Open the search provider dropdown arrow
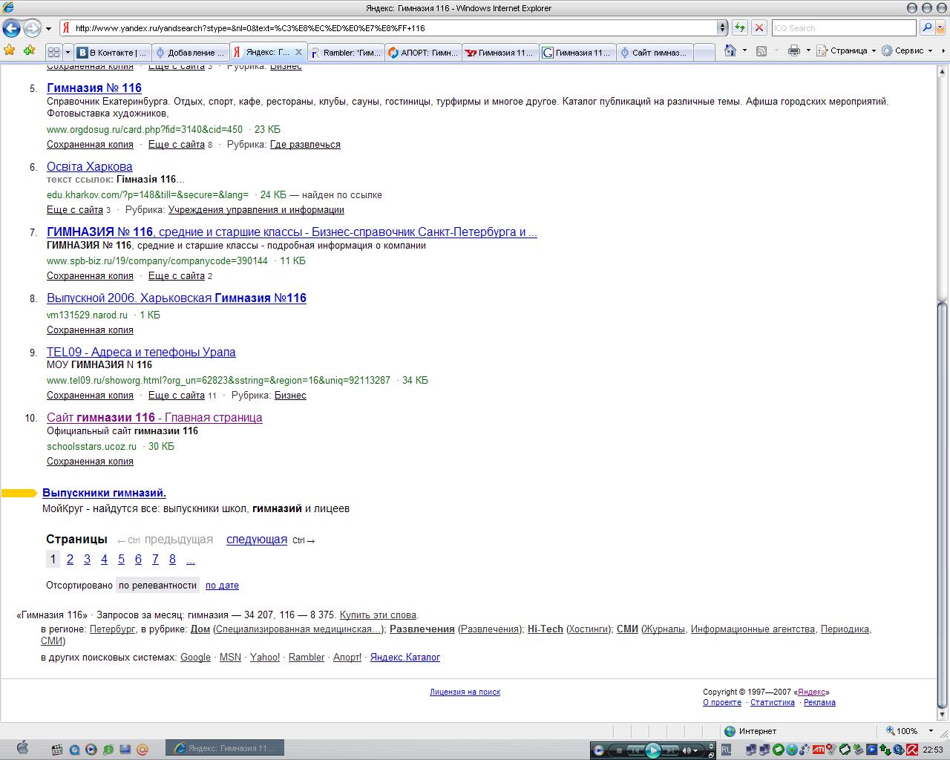Viewport: 950px width, 760px height. [x=942, y=27]
